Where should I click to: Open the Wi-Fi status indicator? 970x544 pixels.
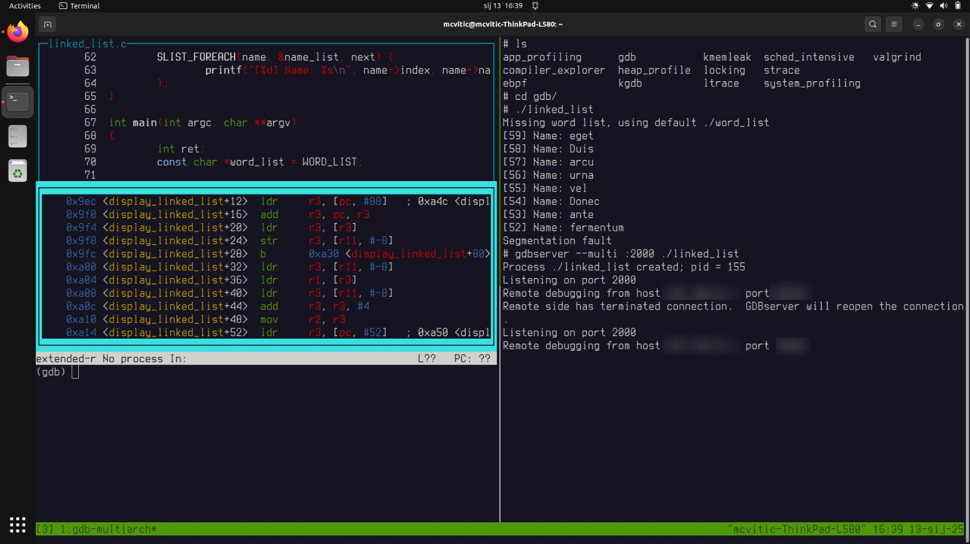pos(929,5)
